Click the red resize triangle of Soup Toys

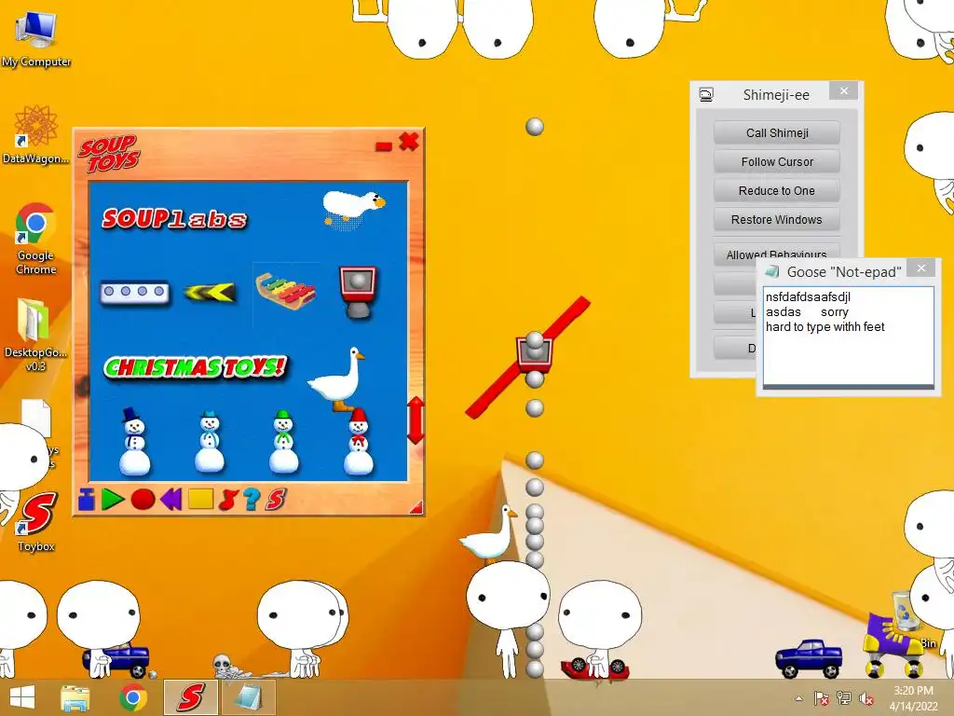(x=416, y=507)
